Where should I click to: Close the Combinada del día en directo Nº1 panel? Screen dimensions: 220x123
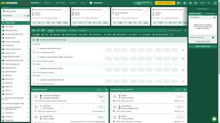coord(185,90)
